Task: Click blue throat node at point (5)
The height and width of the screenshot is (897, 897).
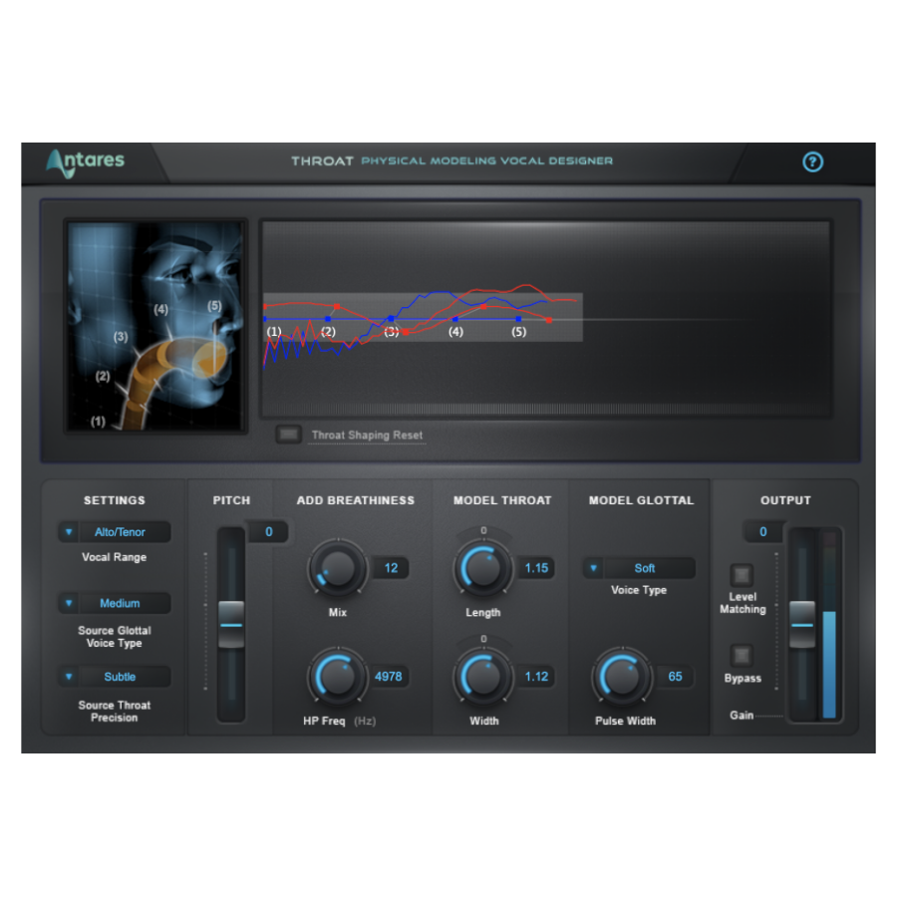Action: point(518,319)
